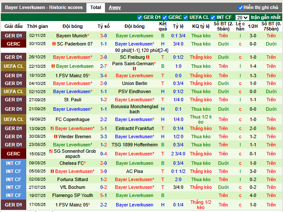Click red card icon beside SC Paderborn 07

(54, 44)
